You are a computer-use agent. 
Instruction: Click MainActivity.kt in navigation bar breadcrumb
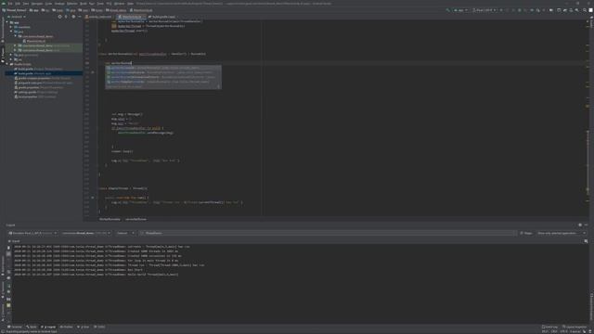click(141, 10)
